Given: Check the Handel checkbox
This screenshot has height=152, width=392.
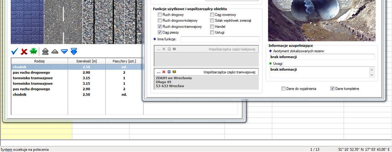Looking at the screenshot, I should 212,26.
